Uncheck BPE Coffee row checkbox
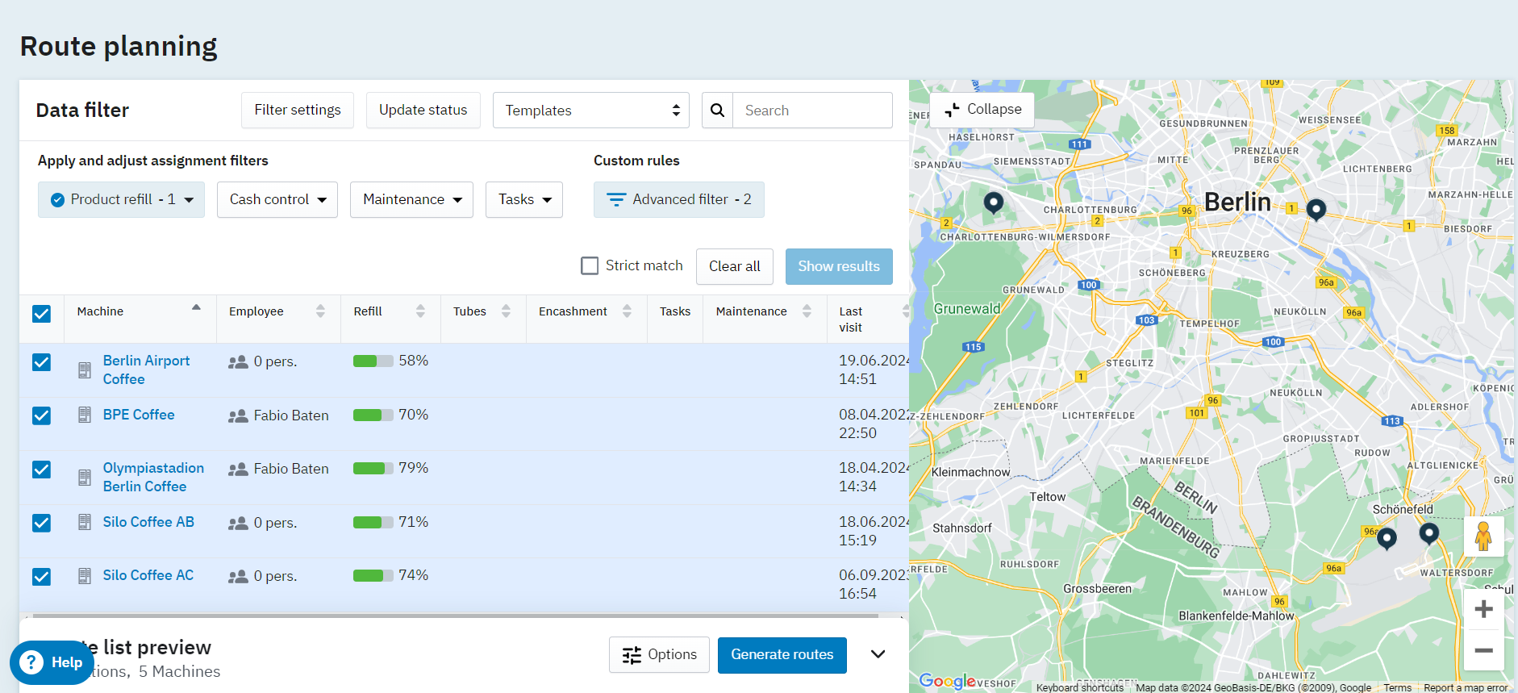 (41, 415)
